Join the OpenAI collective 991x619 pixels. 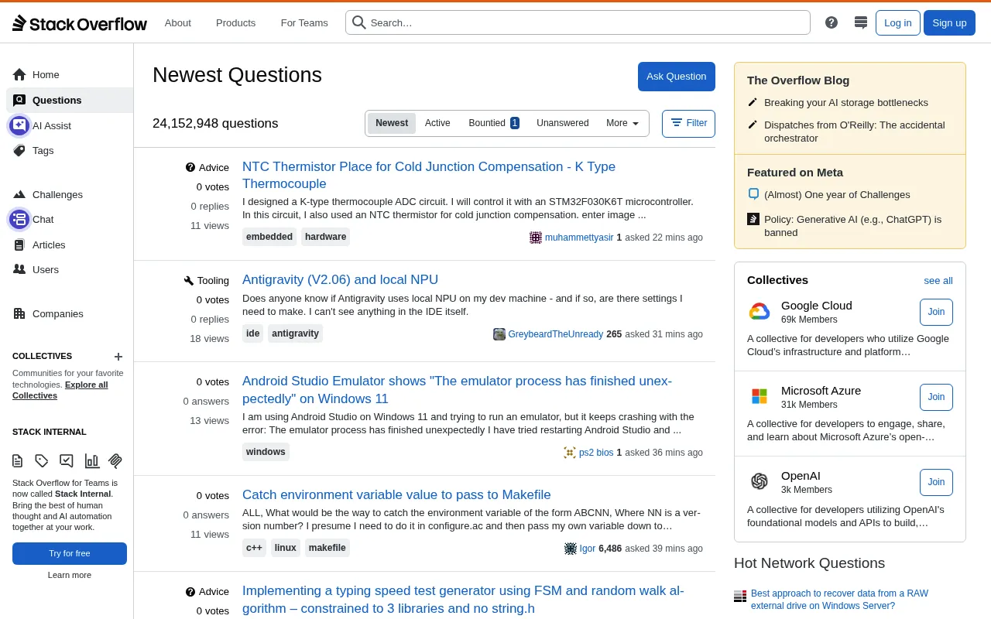click(936, 482)
